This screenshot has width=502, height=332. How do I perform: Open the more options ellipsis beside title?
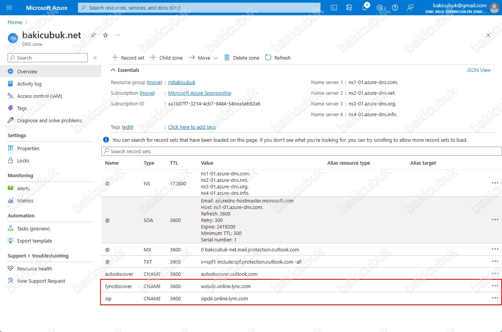point(118,35)
